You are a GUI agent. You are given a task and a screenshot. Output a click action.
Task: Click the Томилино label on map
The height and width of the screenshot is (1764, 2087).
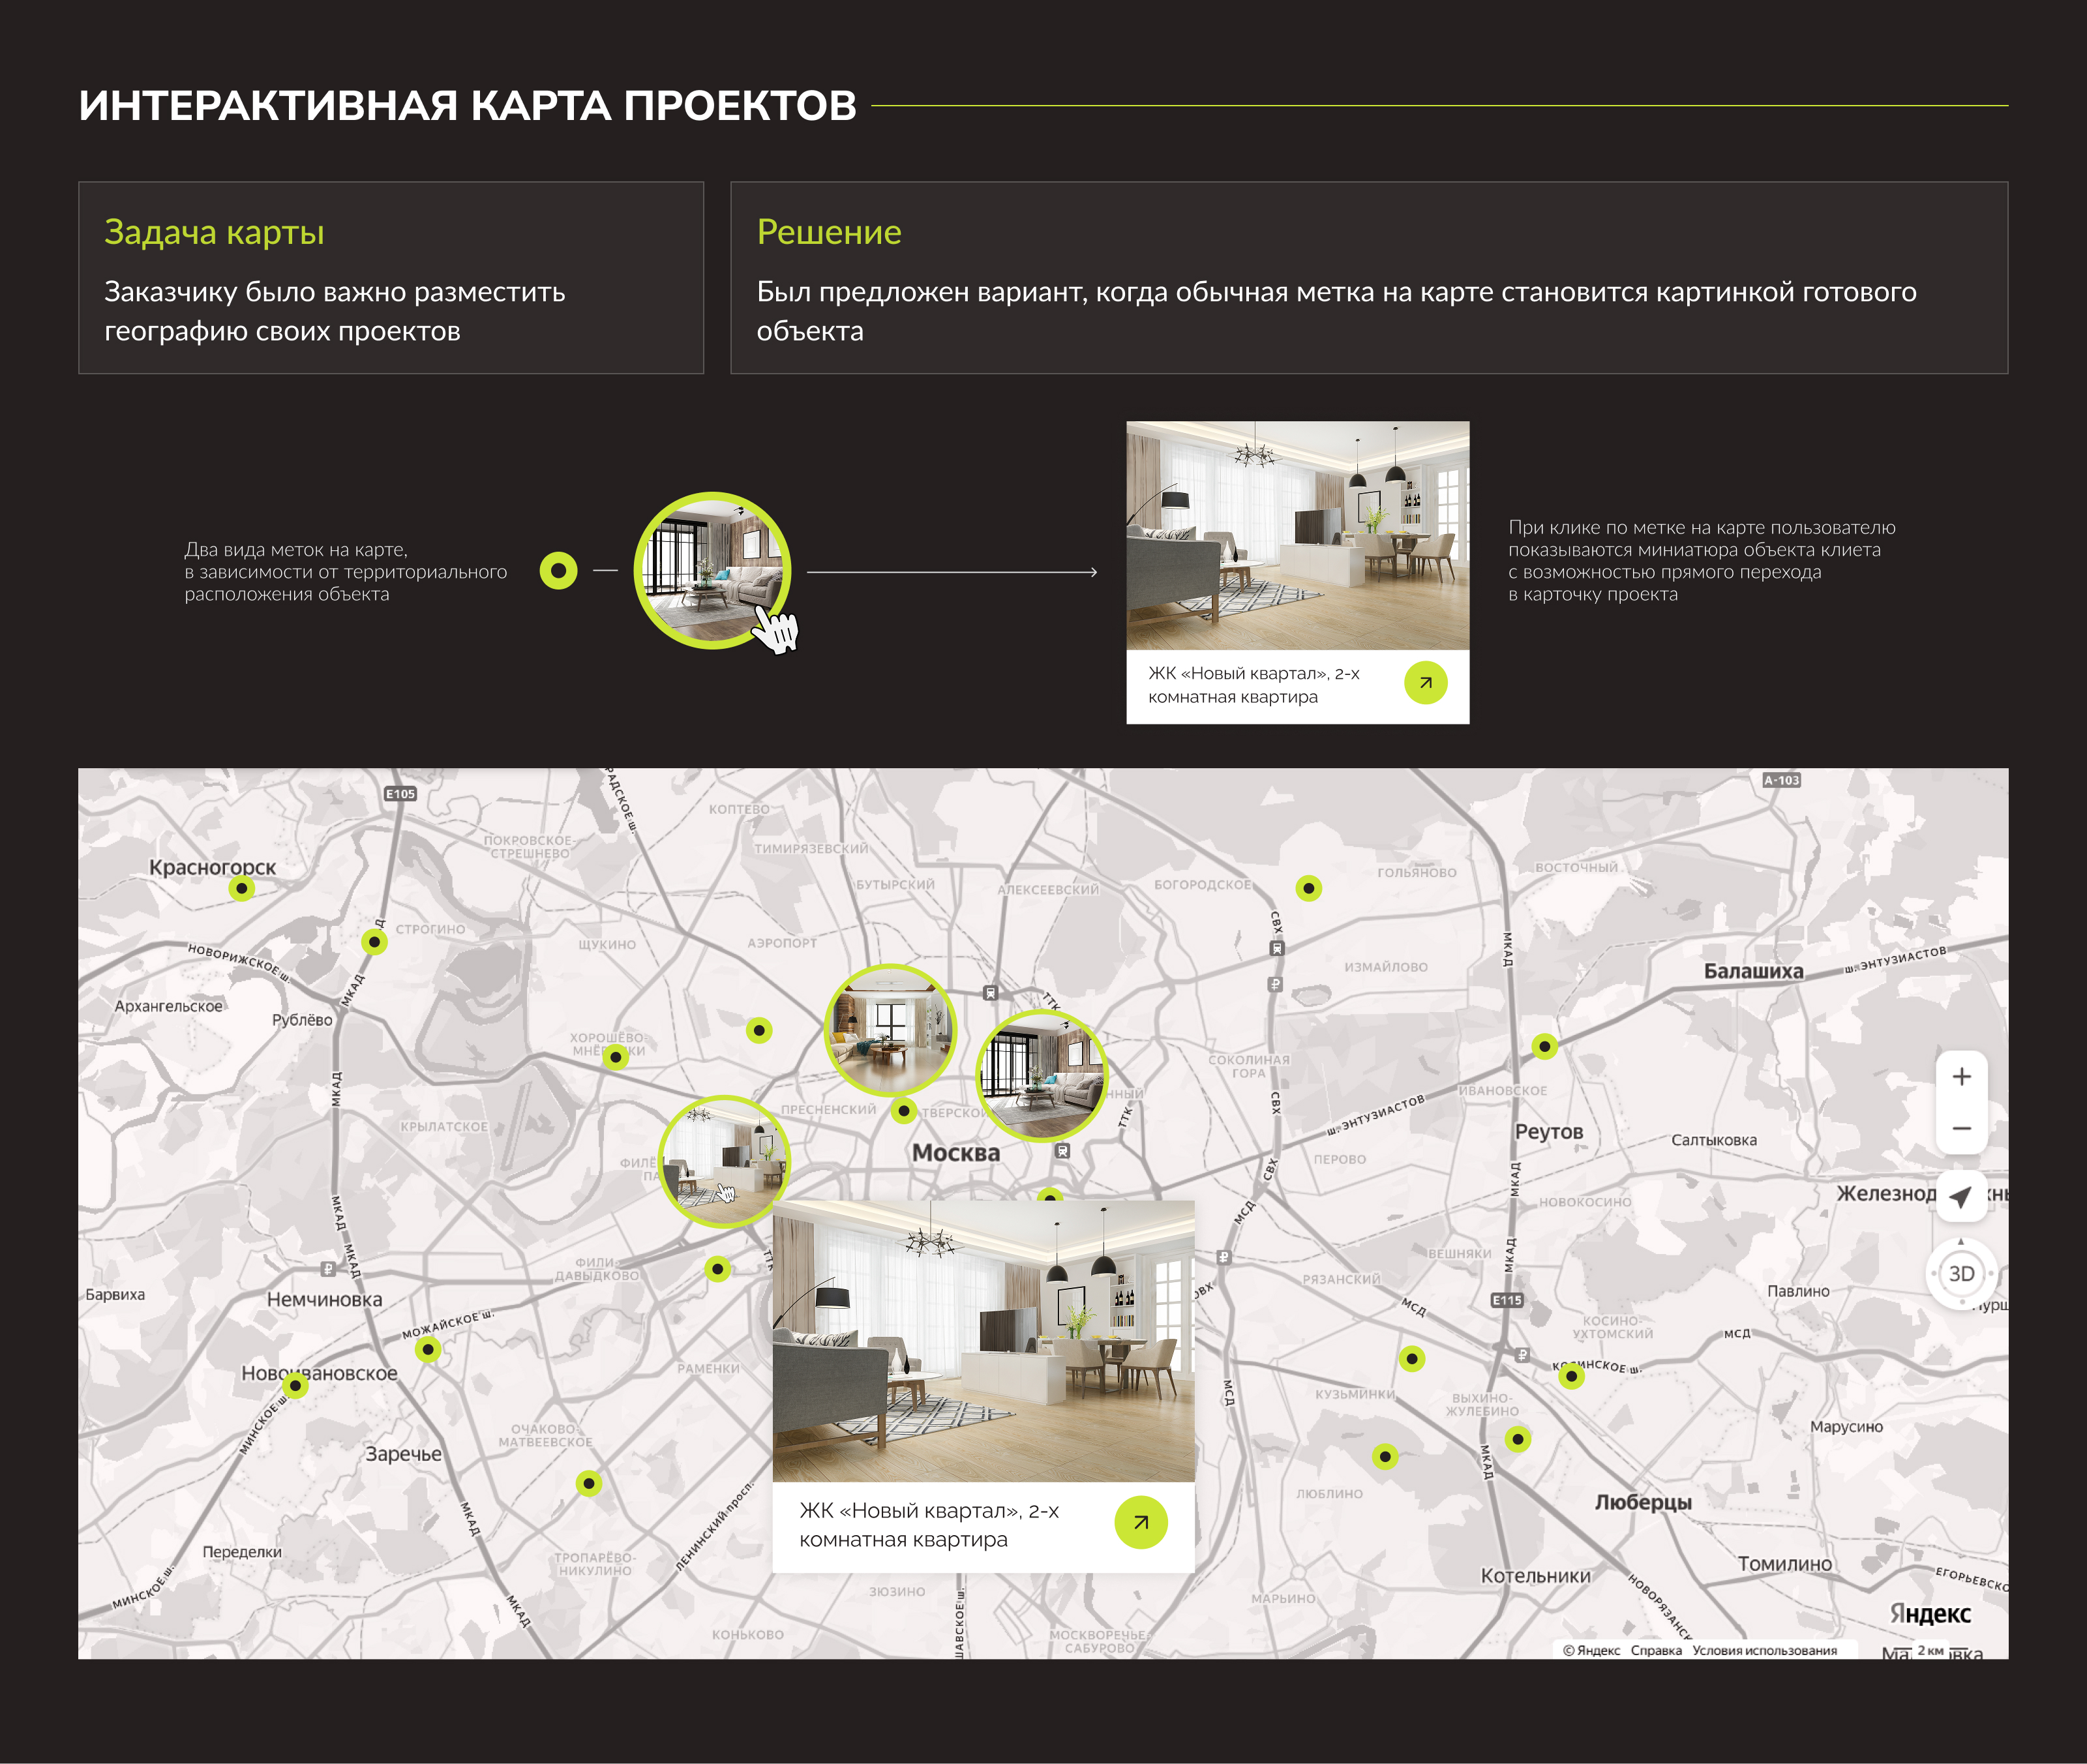point(1784,1564)
